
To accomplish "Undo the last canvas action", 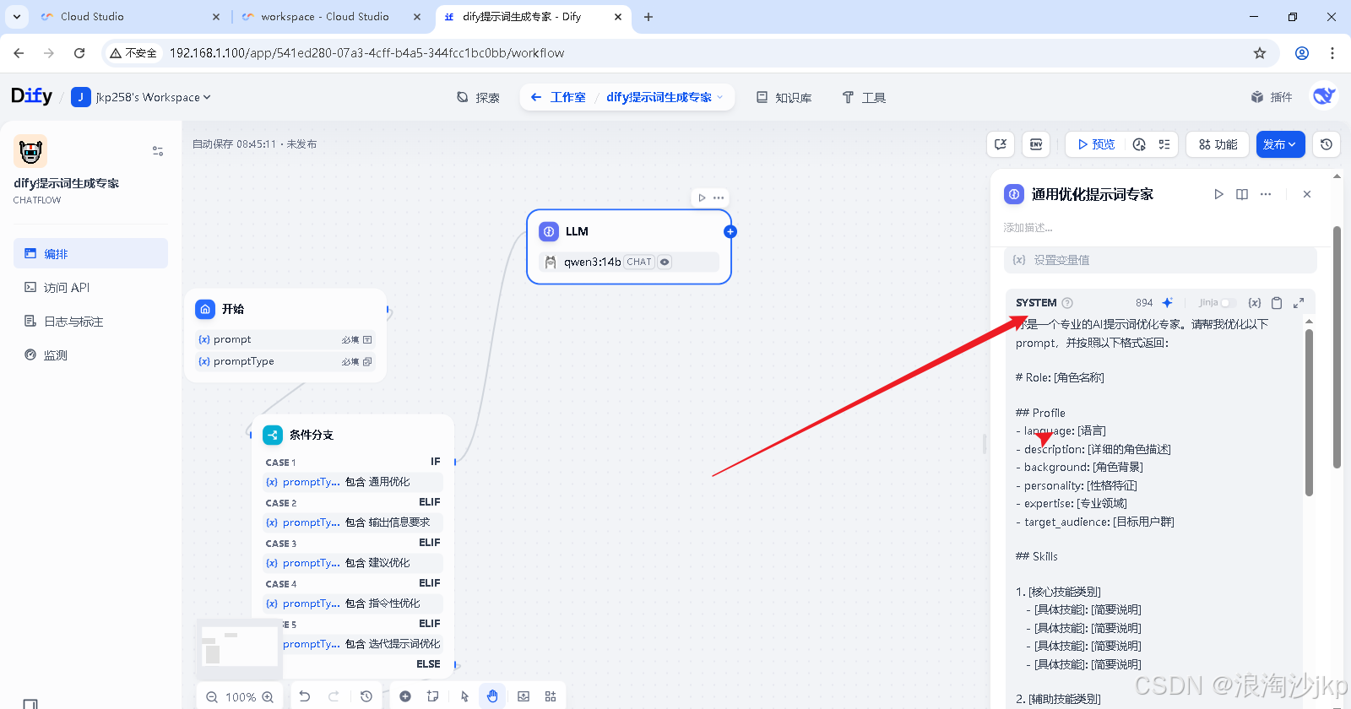I will [305, 696].
